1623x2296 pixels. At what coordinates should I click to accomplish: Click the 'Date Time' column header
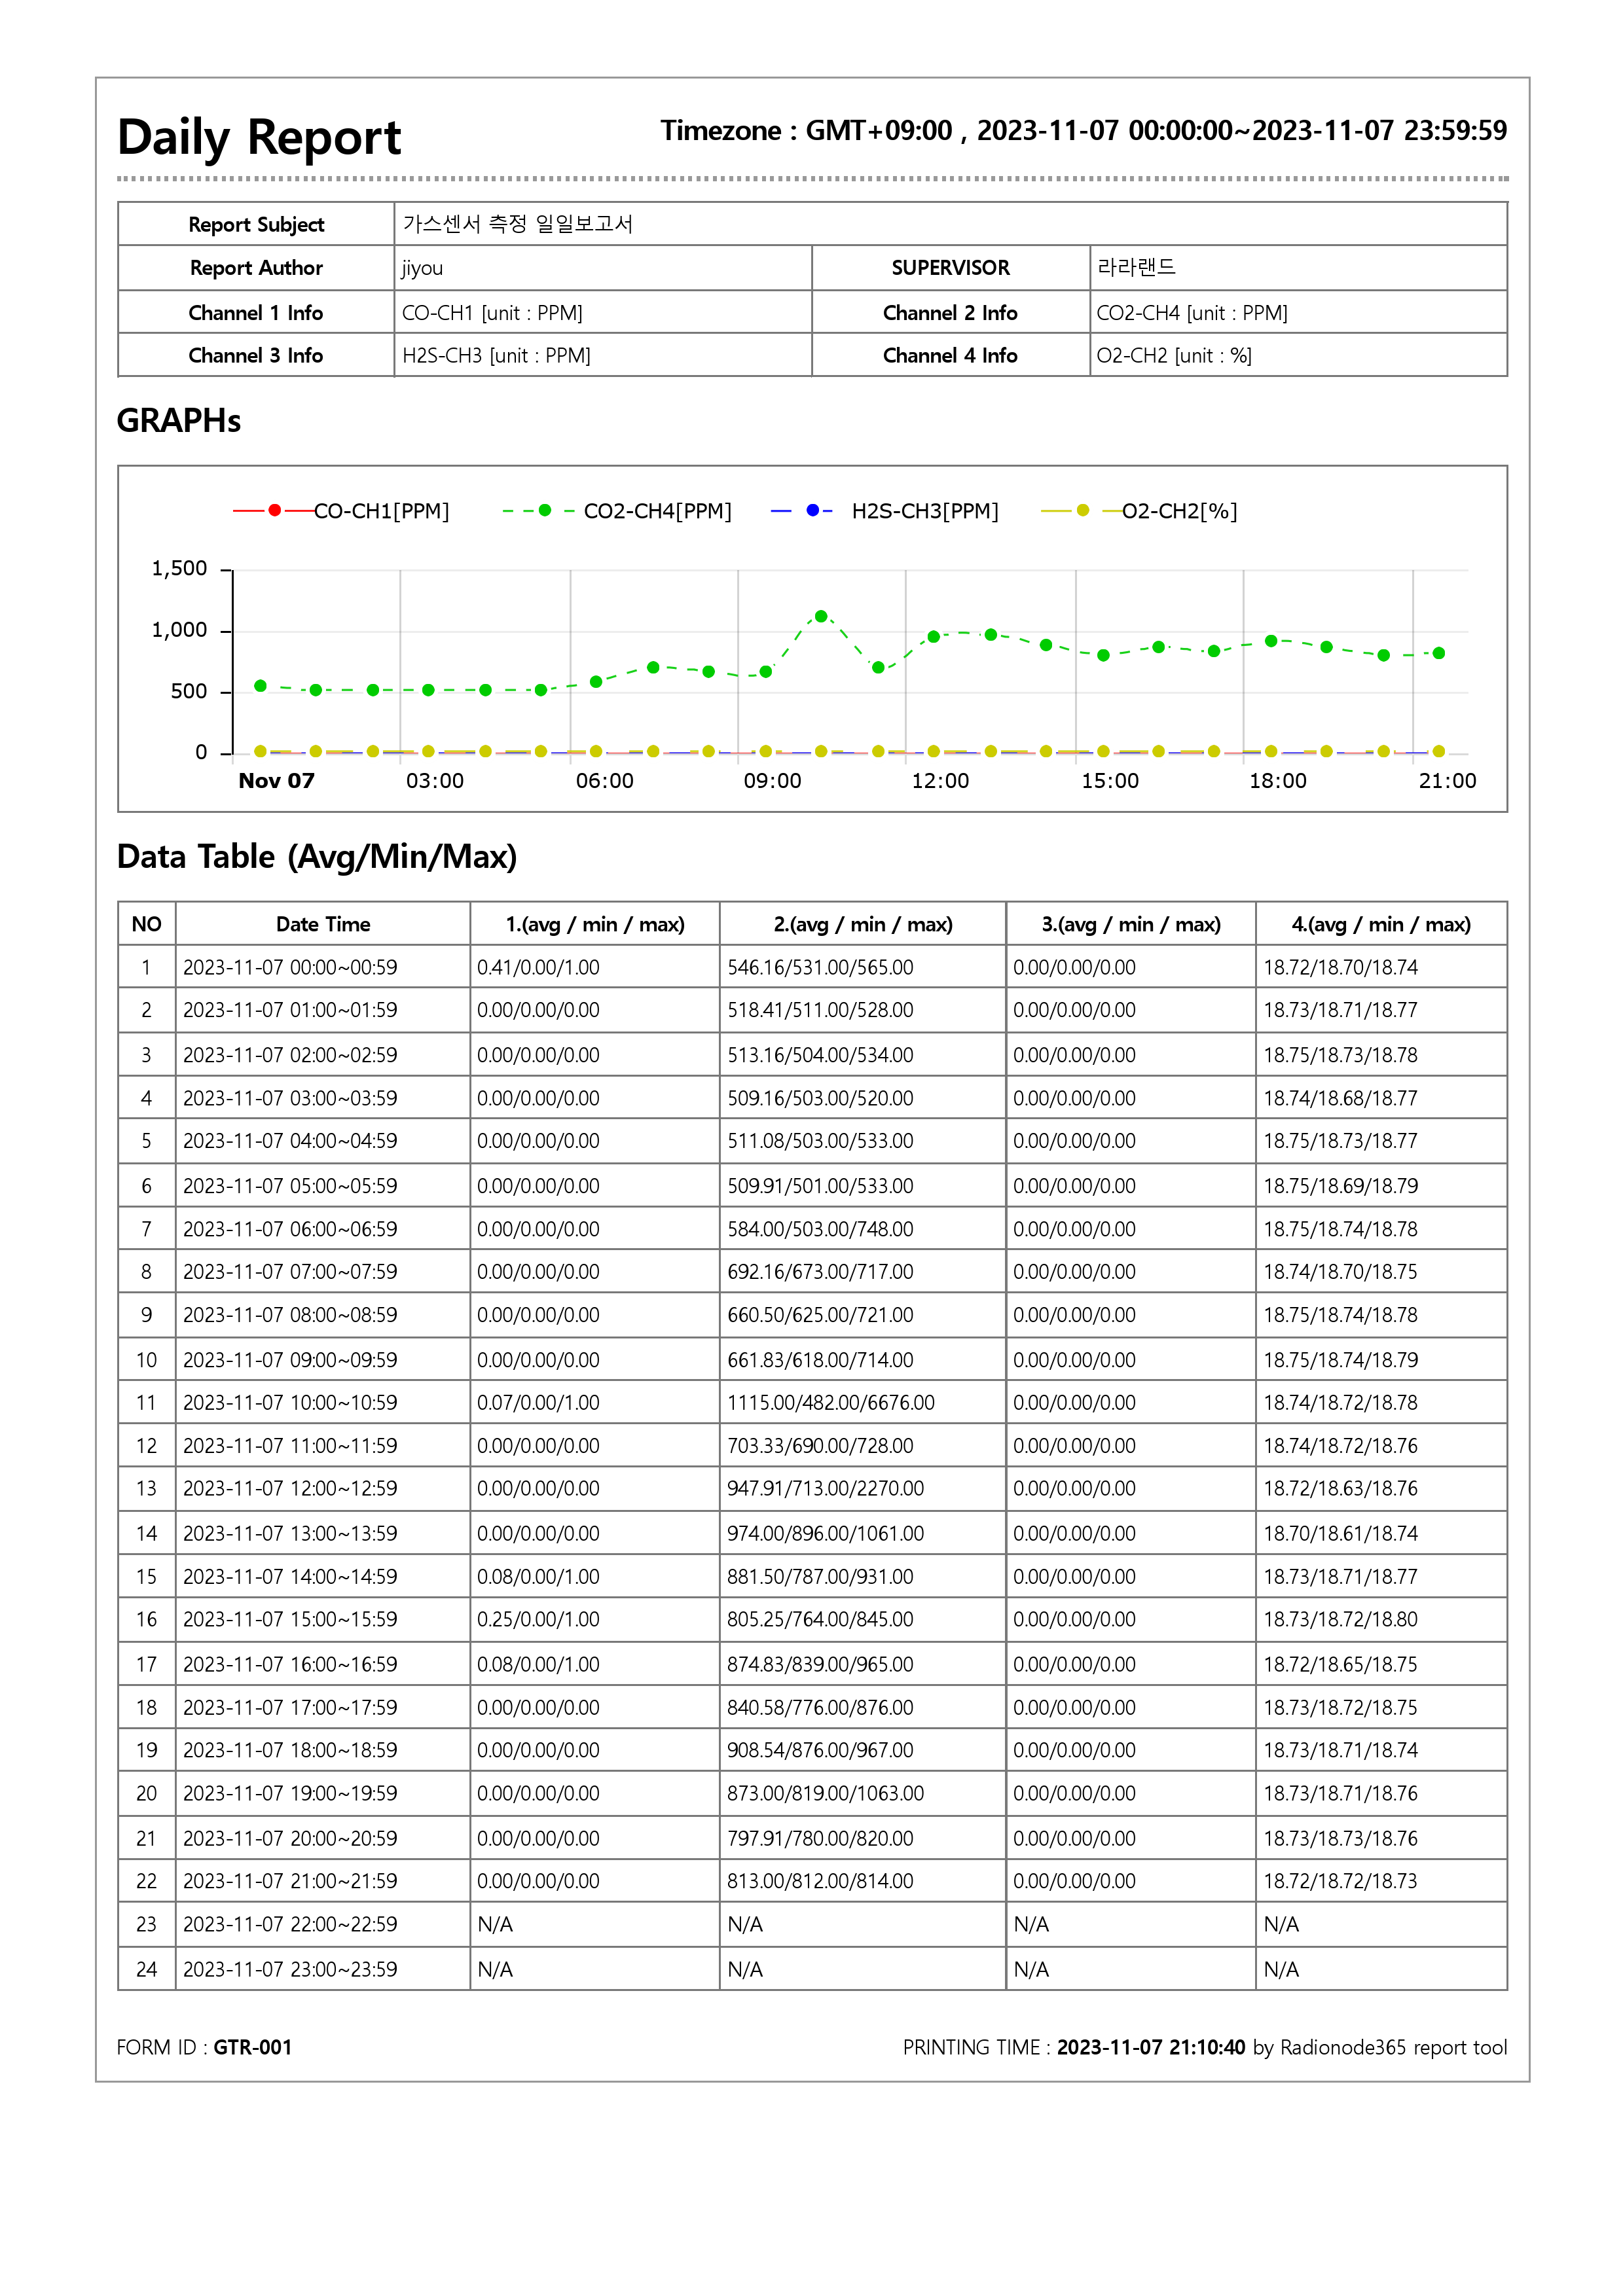click(323, 924)
